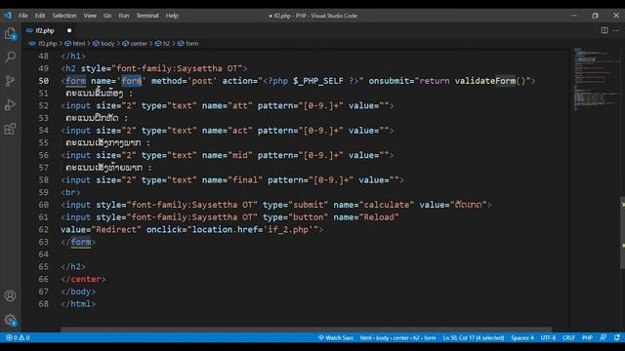Viewport: 625px width, 351px height.
Task: Expand the h2 breadcrumb item
Action: pyautogui.click(x=162, y=43)
